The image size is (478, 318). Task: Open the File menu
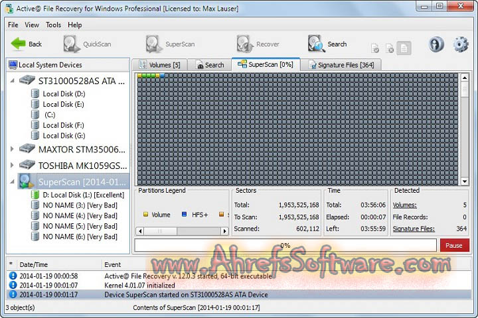[x=13, y=25]
